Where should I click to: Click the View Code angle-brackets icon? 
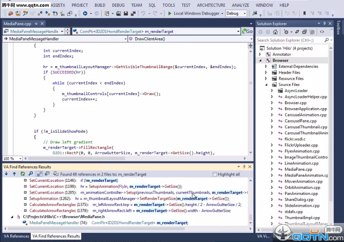(322, 32)
